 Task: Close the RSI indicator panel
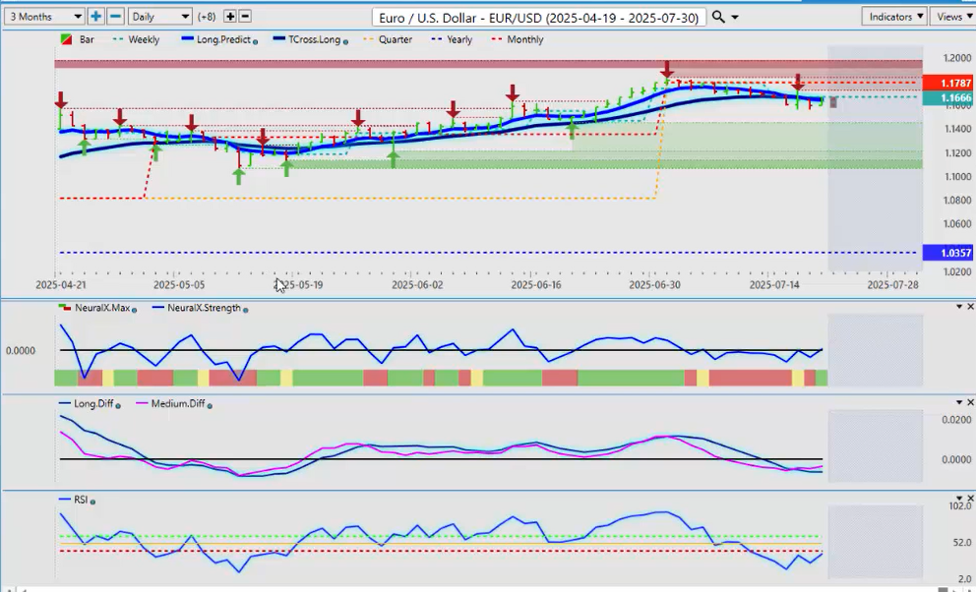click(x=969, y=499)
